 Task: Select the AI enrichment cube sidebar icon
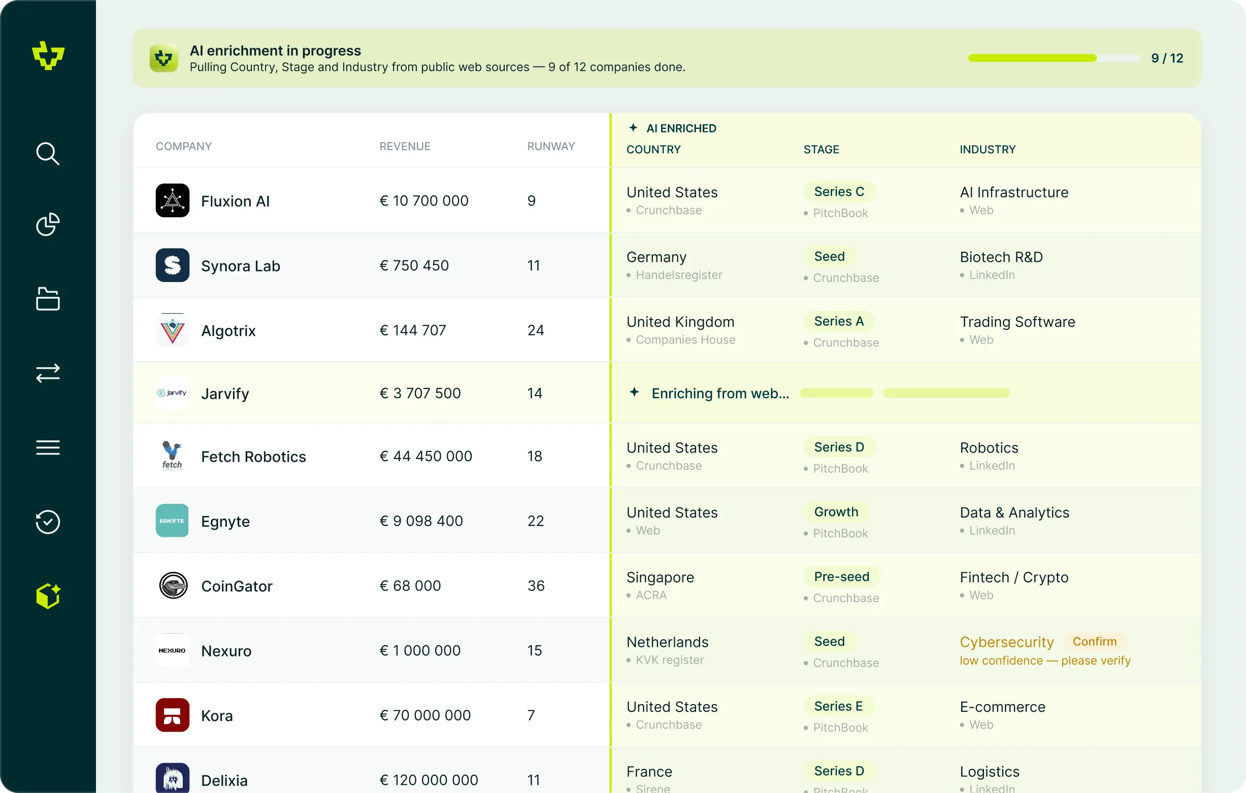point(48,596)
